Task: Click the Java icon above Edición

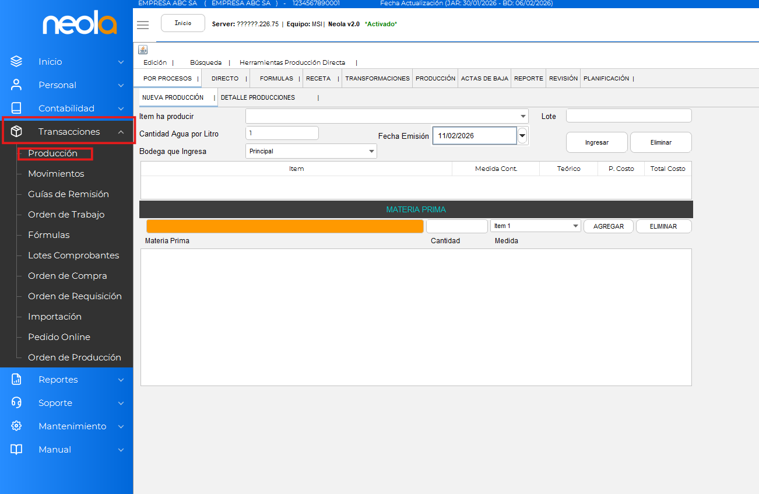Action: [143, 50]
